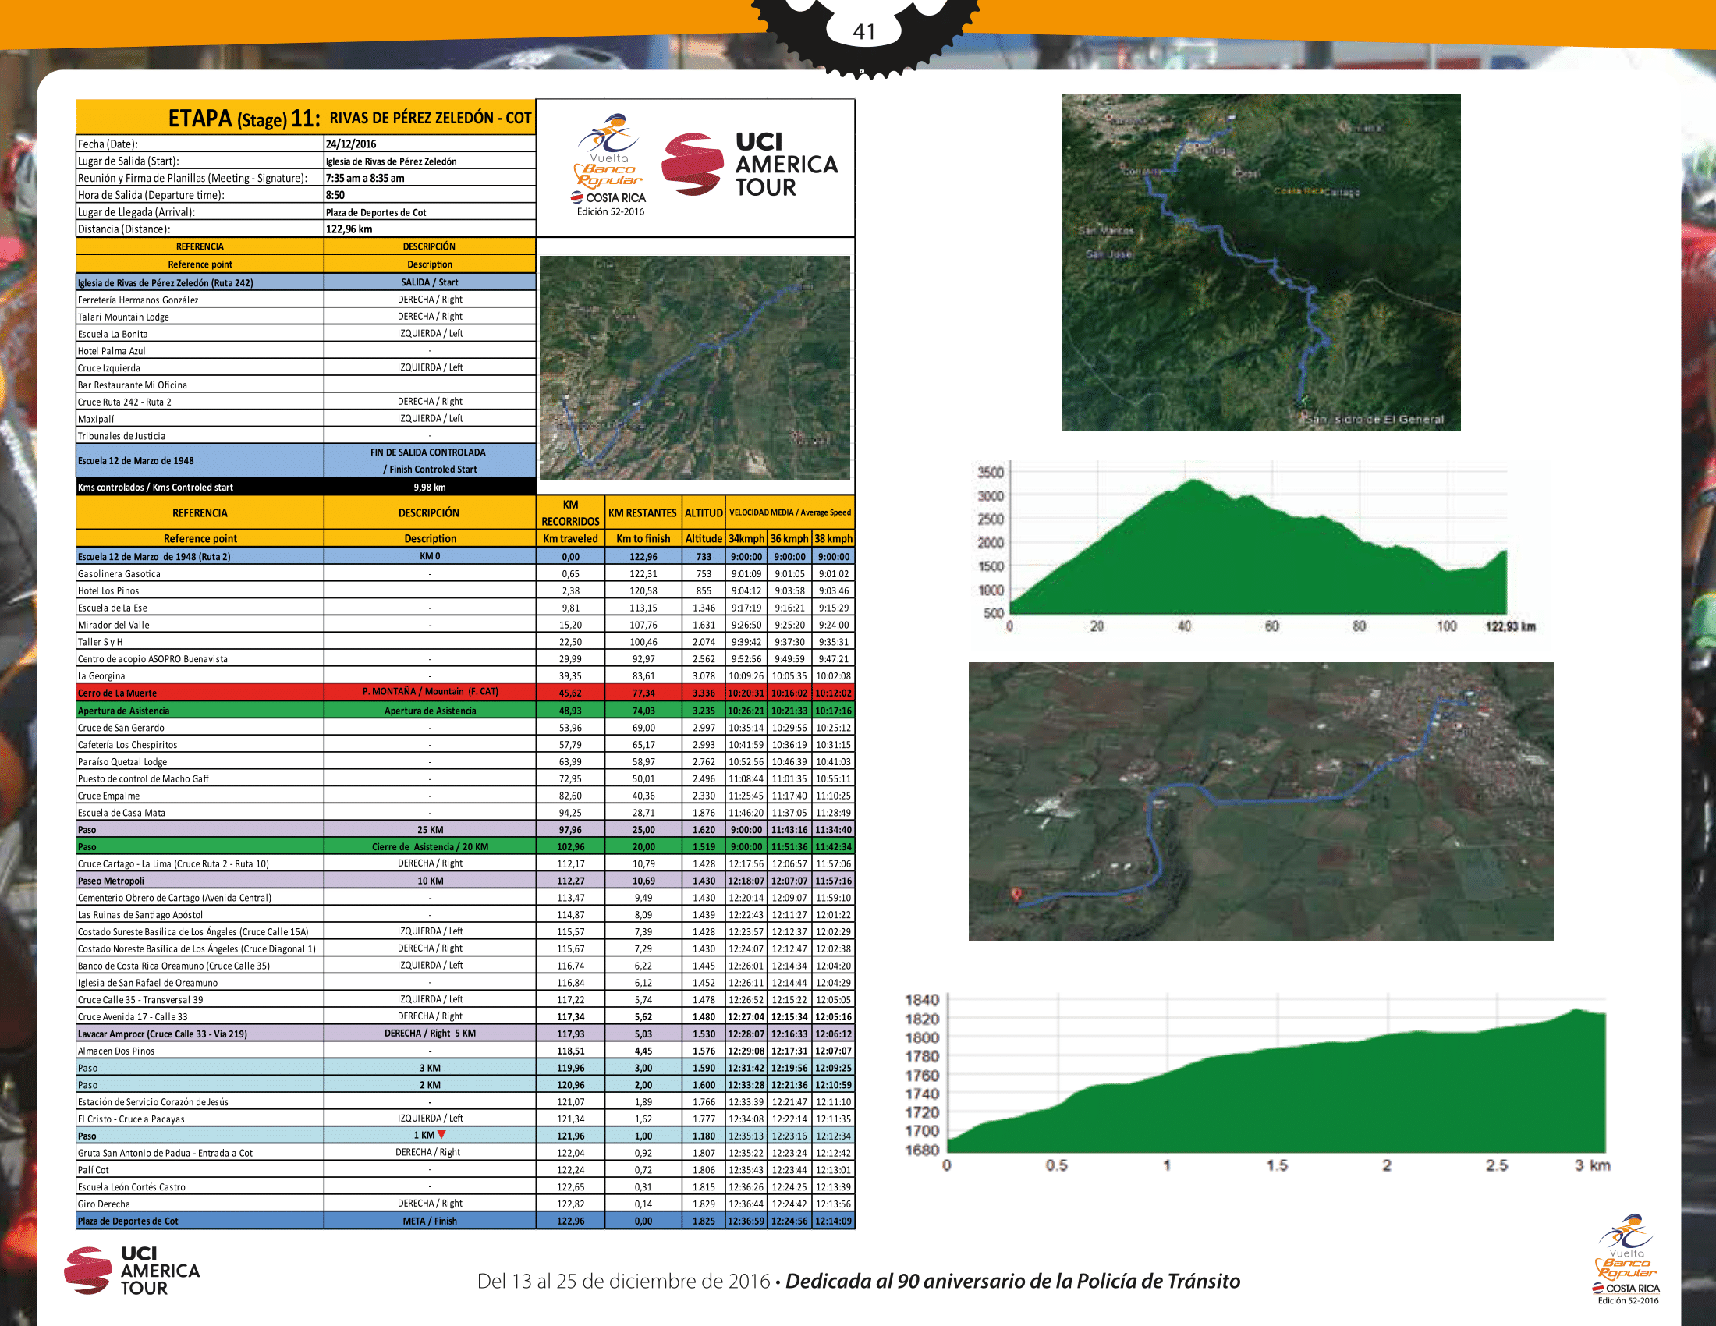Select the 9,98 km controlled start value

(430, 487)
